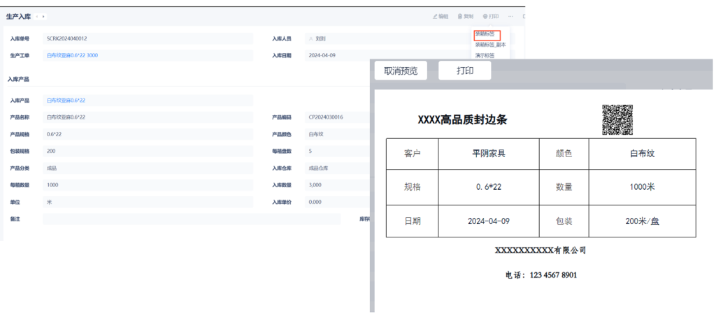
Task: Select 装箱标签_副本 from the print menu
Action: tap(489, 45)
